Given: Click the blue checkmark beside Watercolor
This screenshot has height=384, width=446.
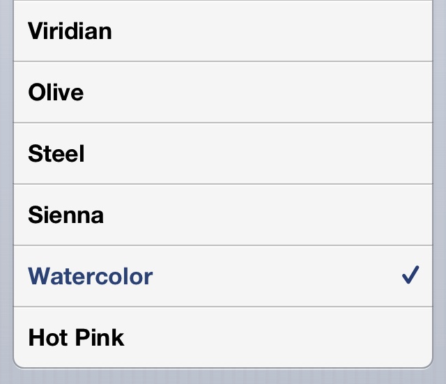Looking at the screenshot, I should click(410, 276).
